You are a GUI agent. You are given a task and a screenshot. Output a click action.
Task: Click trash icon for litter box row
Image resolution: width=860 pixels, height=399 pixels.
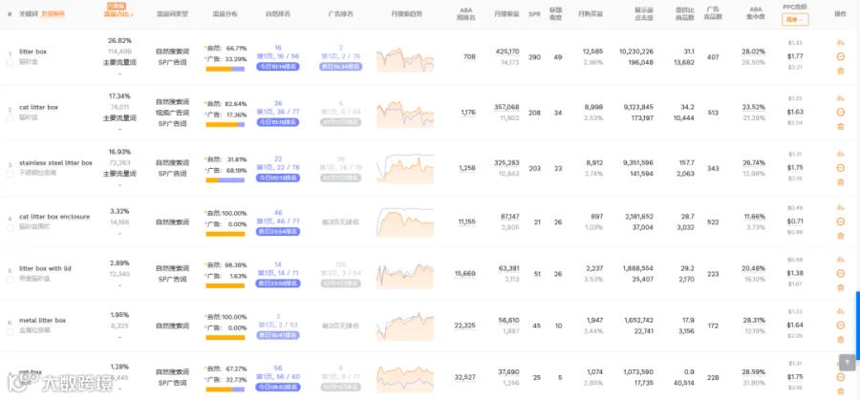pos(840,71)
